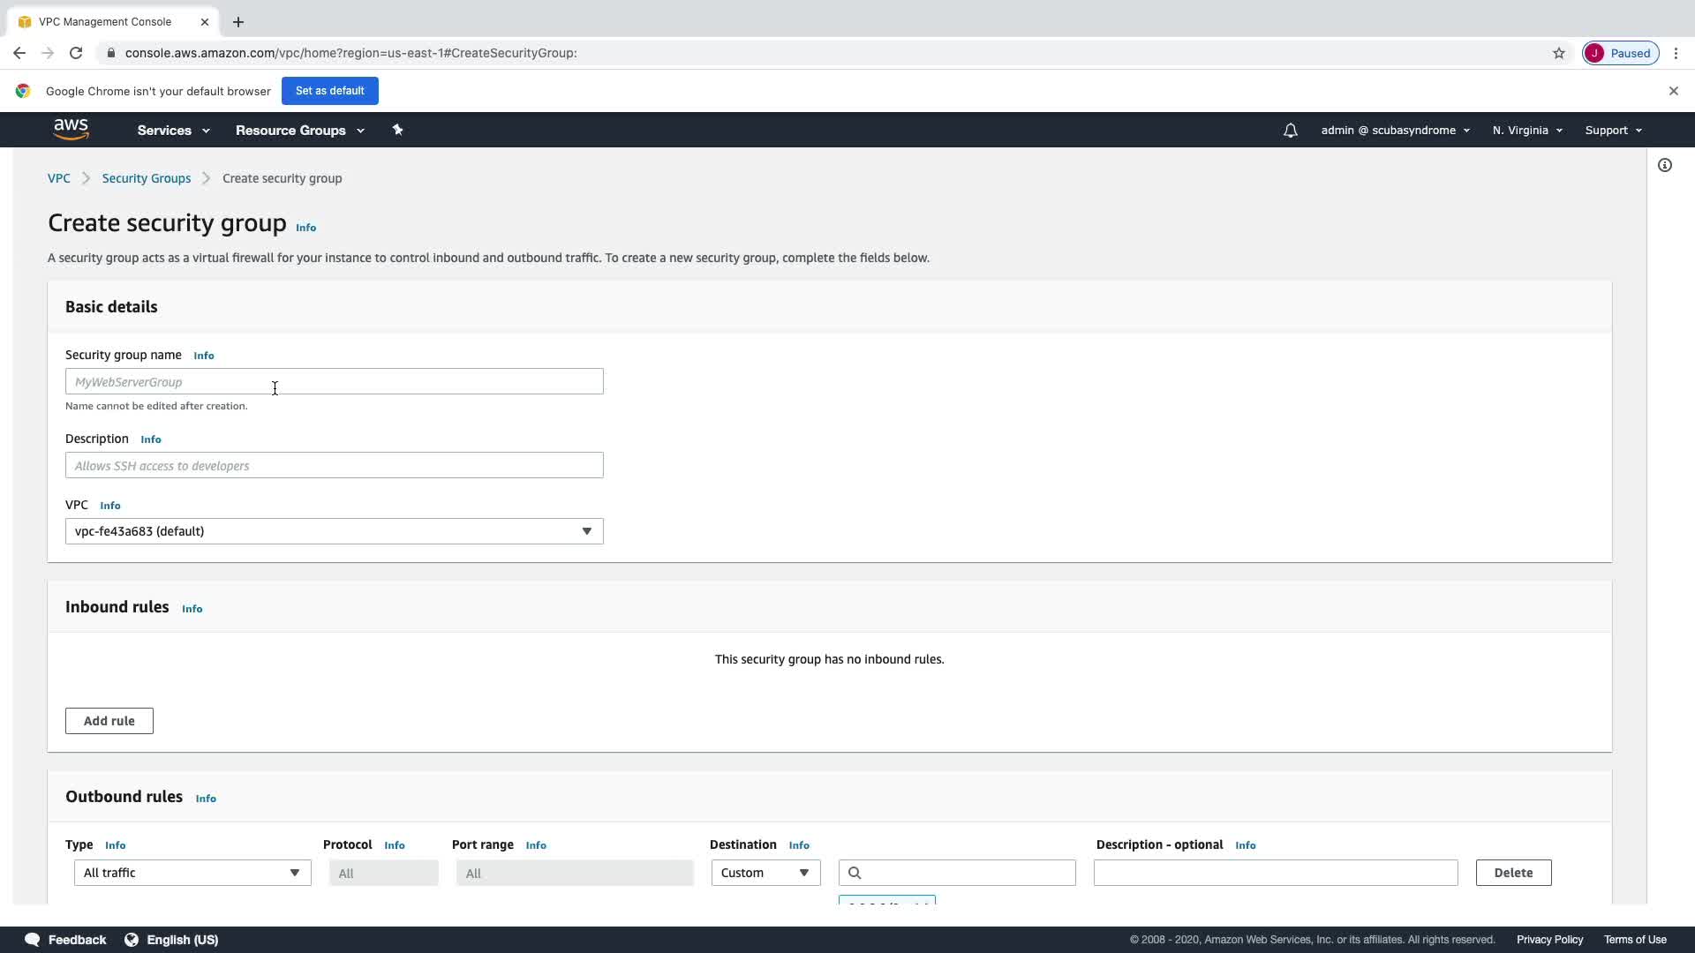Open the Services menu
Viewport: 1695px width, 953px height.
click(x=173, y=131)
